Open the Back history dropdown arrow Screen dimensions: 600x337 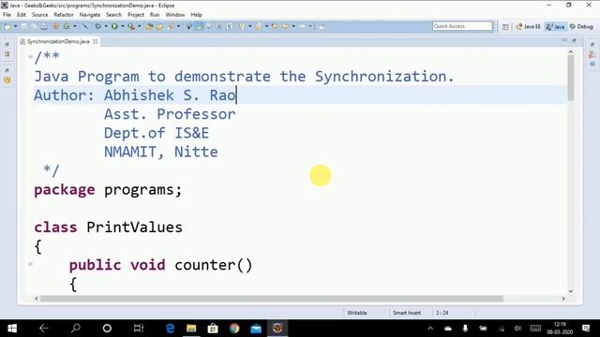coord(293,26)
